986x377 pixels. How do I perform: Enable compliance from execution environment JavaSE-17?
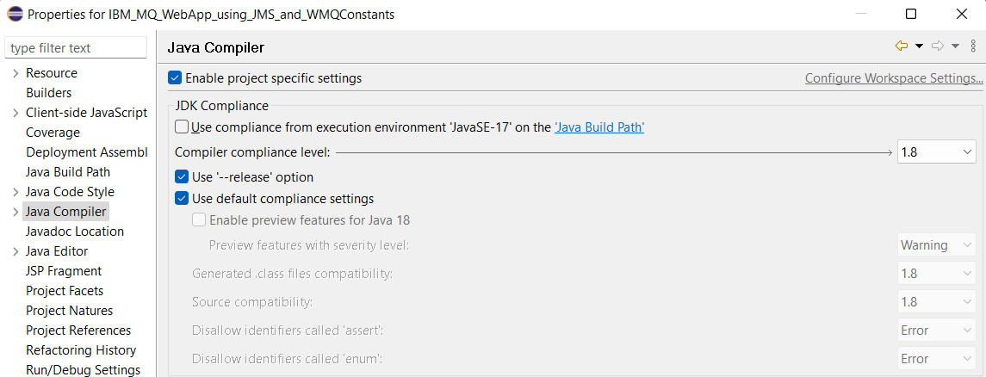(182, 127)
